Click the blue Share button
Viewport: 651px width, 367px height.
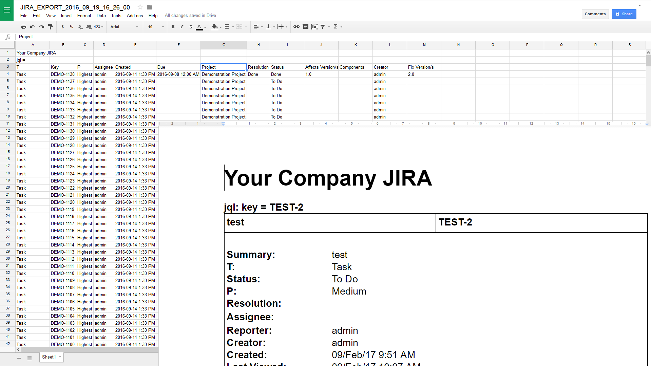(624, 14)
